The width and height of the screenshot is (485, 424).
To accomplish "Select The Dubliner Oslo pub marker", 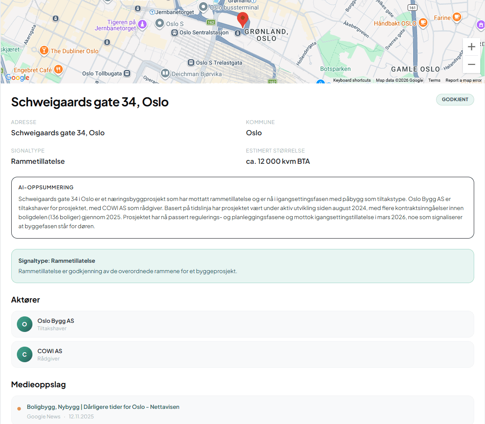I will click(x=45, y=50).
